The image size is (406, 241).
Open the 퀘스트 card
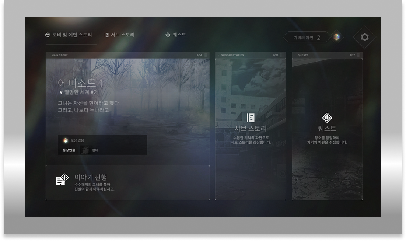[327, 129]
